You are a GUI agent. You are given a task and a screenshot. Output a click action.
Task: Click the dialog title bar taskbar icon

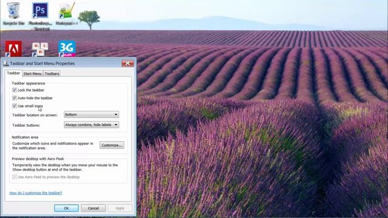6,64
